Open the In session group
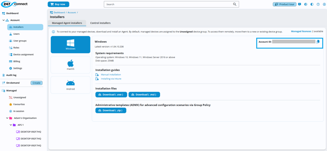The width and height of the screenshot is (327, 151). pyautogui.click(x=19, y=111)
